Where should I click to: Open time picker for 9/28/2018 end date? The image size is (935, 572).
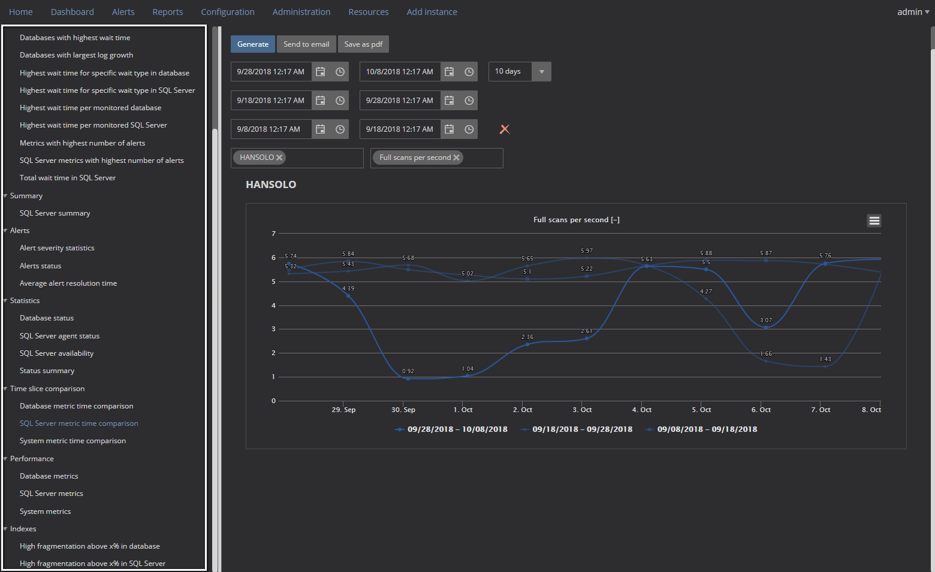[x=469, y=101]
